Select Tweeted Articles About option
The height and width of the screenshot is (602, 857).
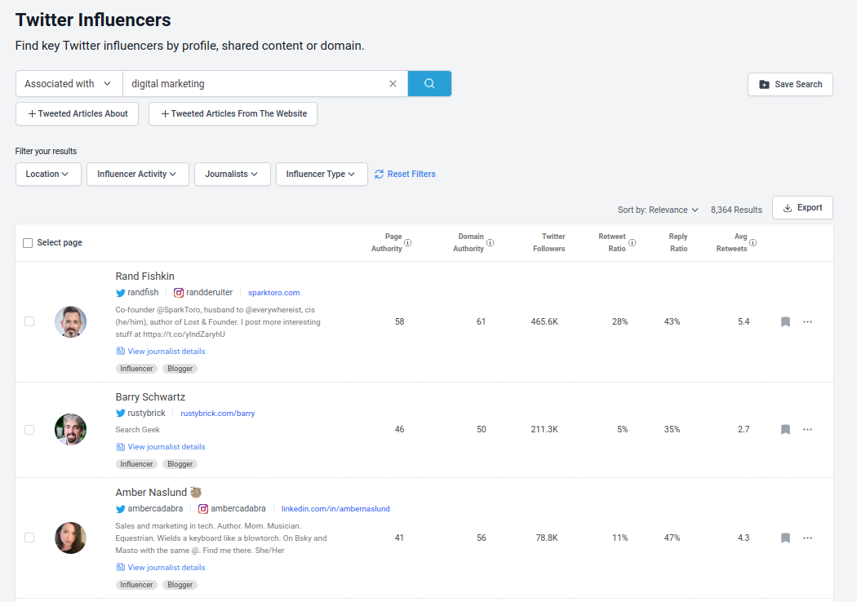78,114
